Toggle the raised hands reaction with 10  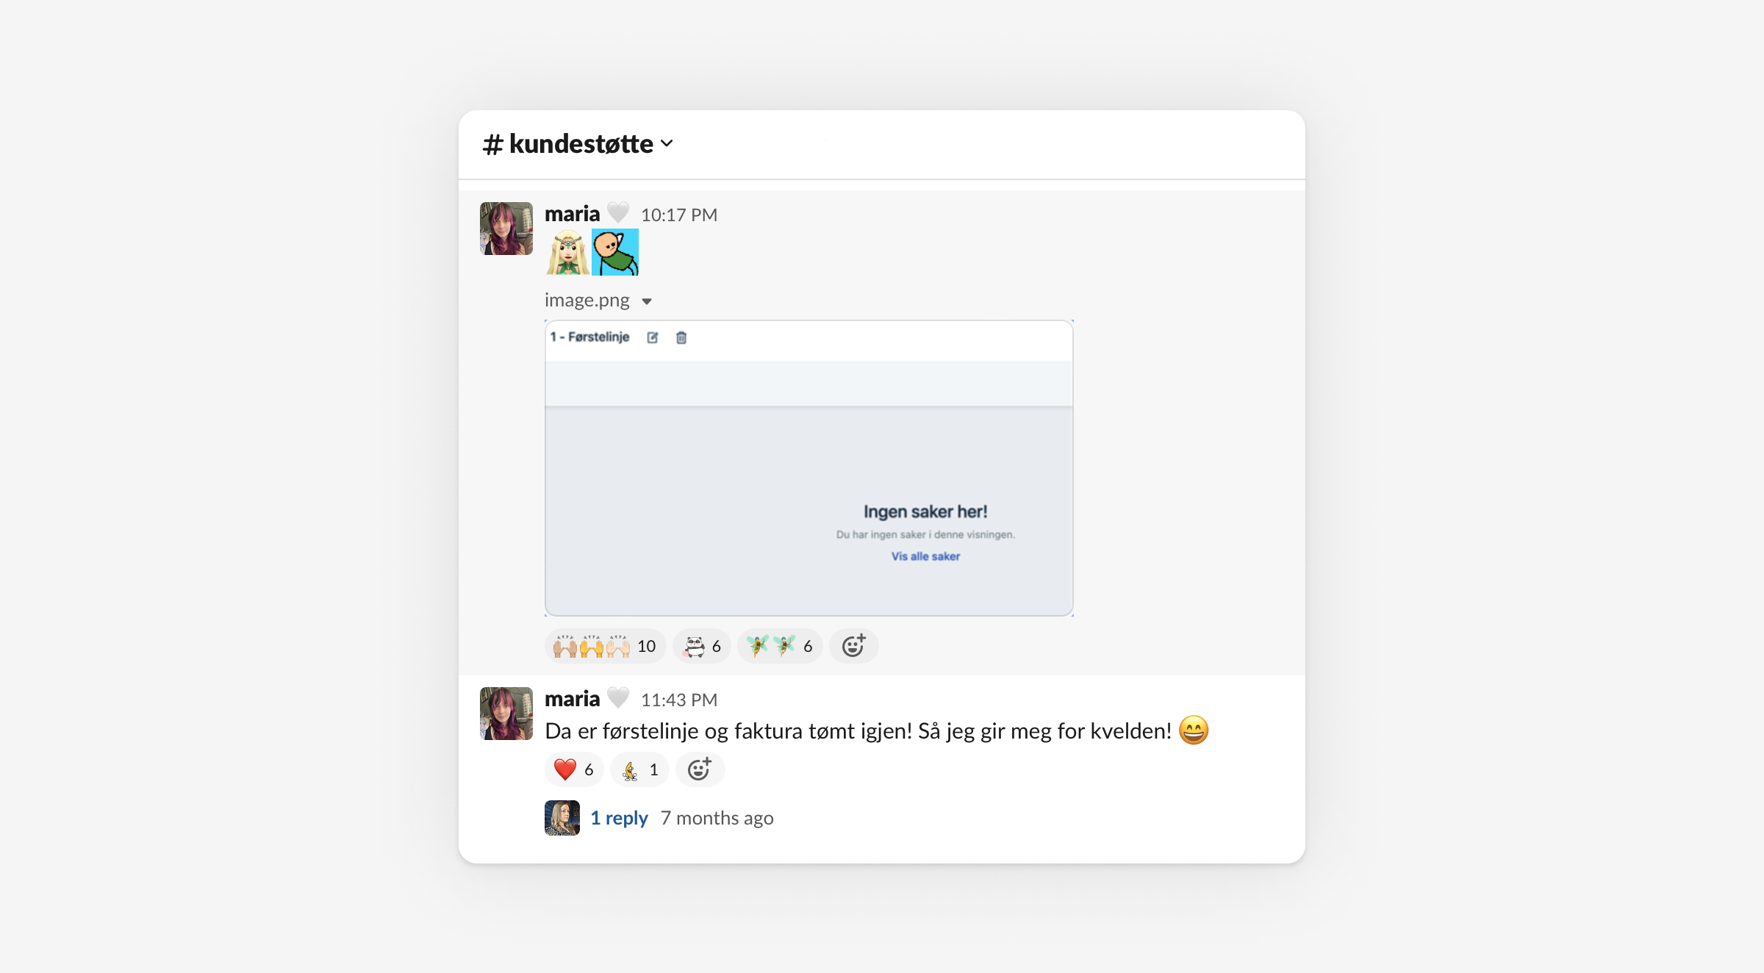pos(605,646)
